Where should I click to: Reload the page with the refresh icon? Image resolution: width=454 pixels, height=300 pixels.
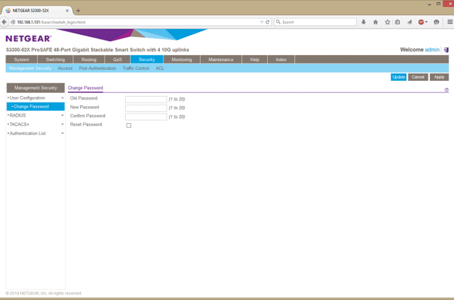pos(268,22)
